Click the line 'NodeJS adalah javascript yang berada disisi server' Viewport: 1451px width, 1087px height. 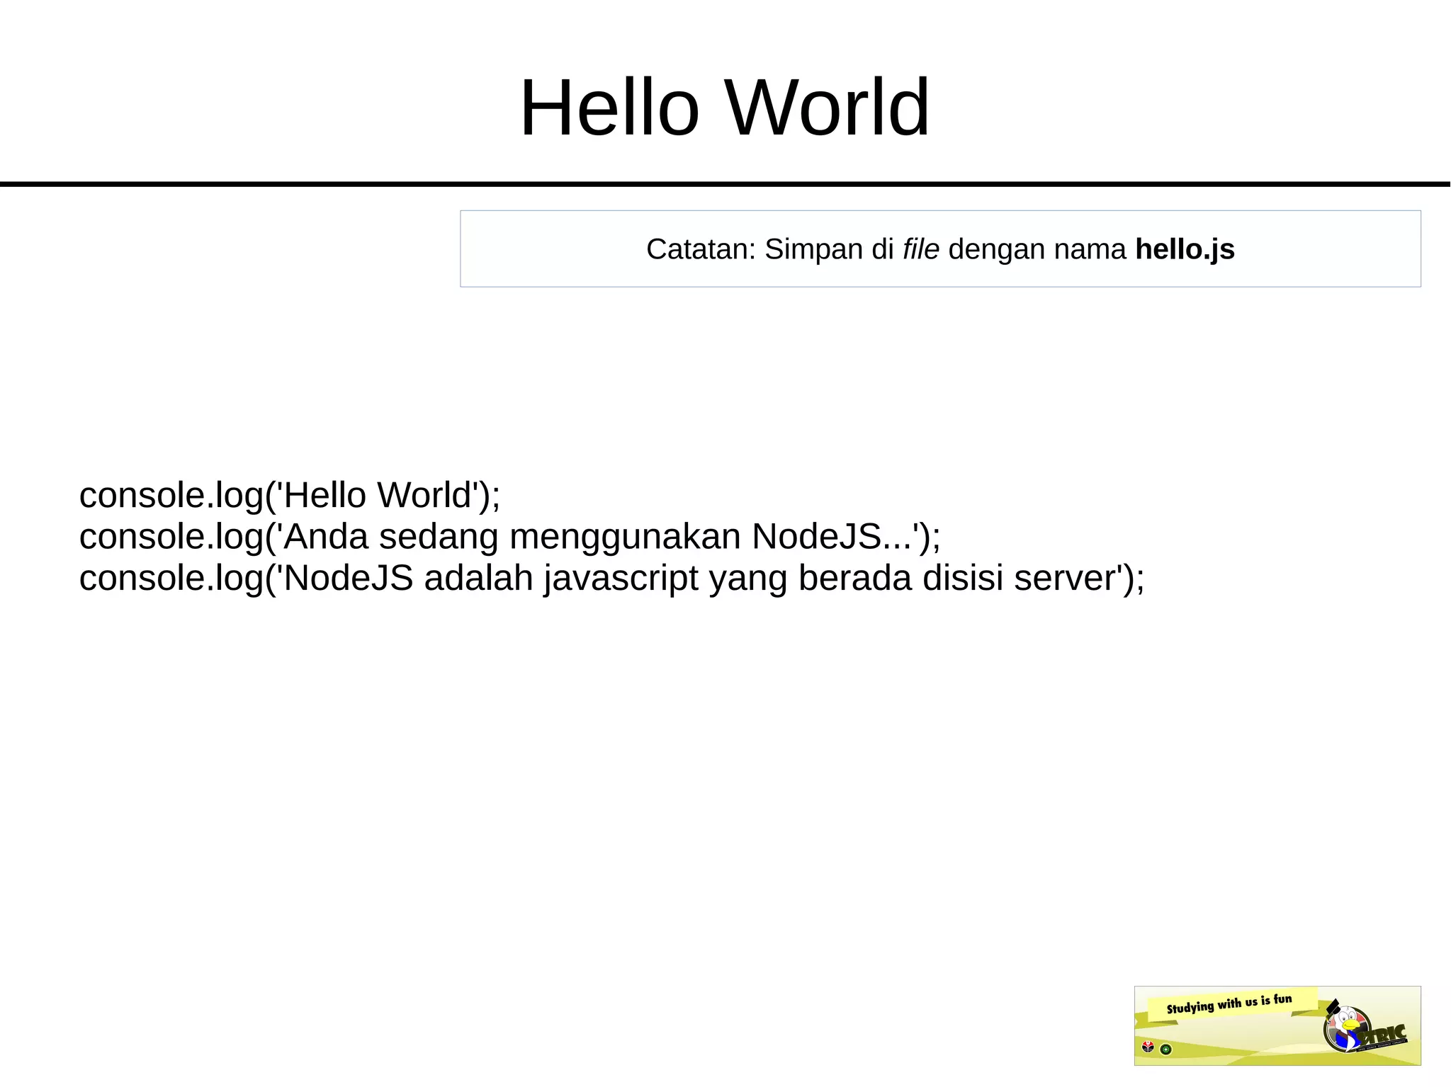pyautogui.click(x=612, y=579)
